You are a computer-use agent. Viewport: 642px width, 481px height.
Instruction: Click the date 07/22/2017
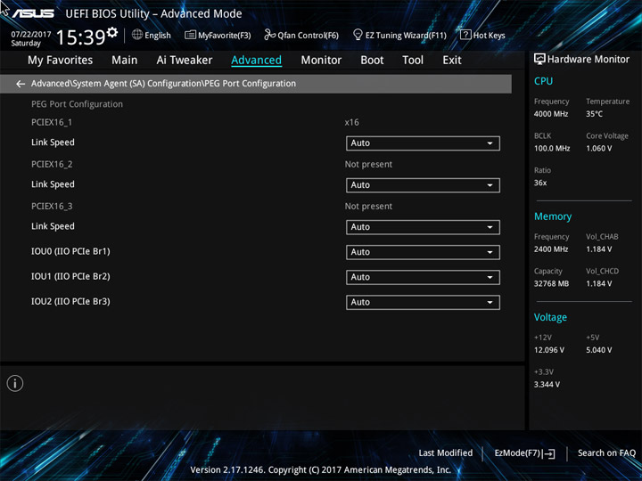30,35
